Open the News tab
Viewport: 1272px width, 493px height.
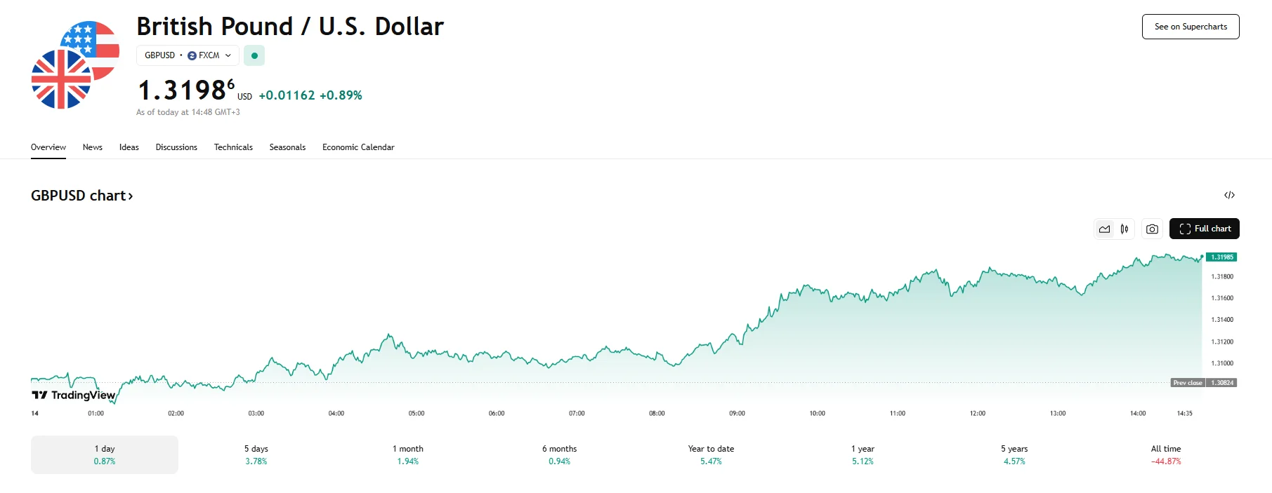(93, 147)
